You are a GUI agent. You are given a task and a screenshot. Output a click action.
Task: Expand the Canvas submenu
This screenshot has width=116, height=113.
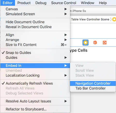(35, 9)
